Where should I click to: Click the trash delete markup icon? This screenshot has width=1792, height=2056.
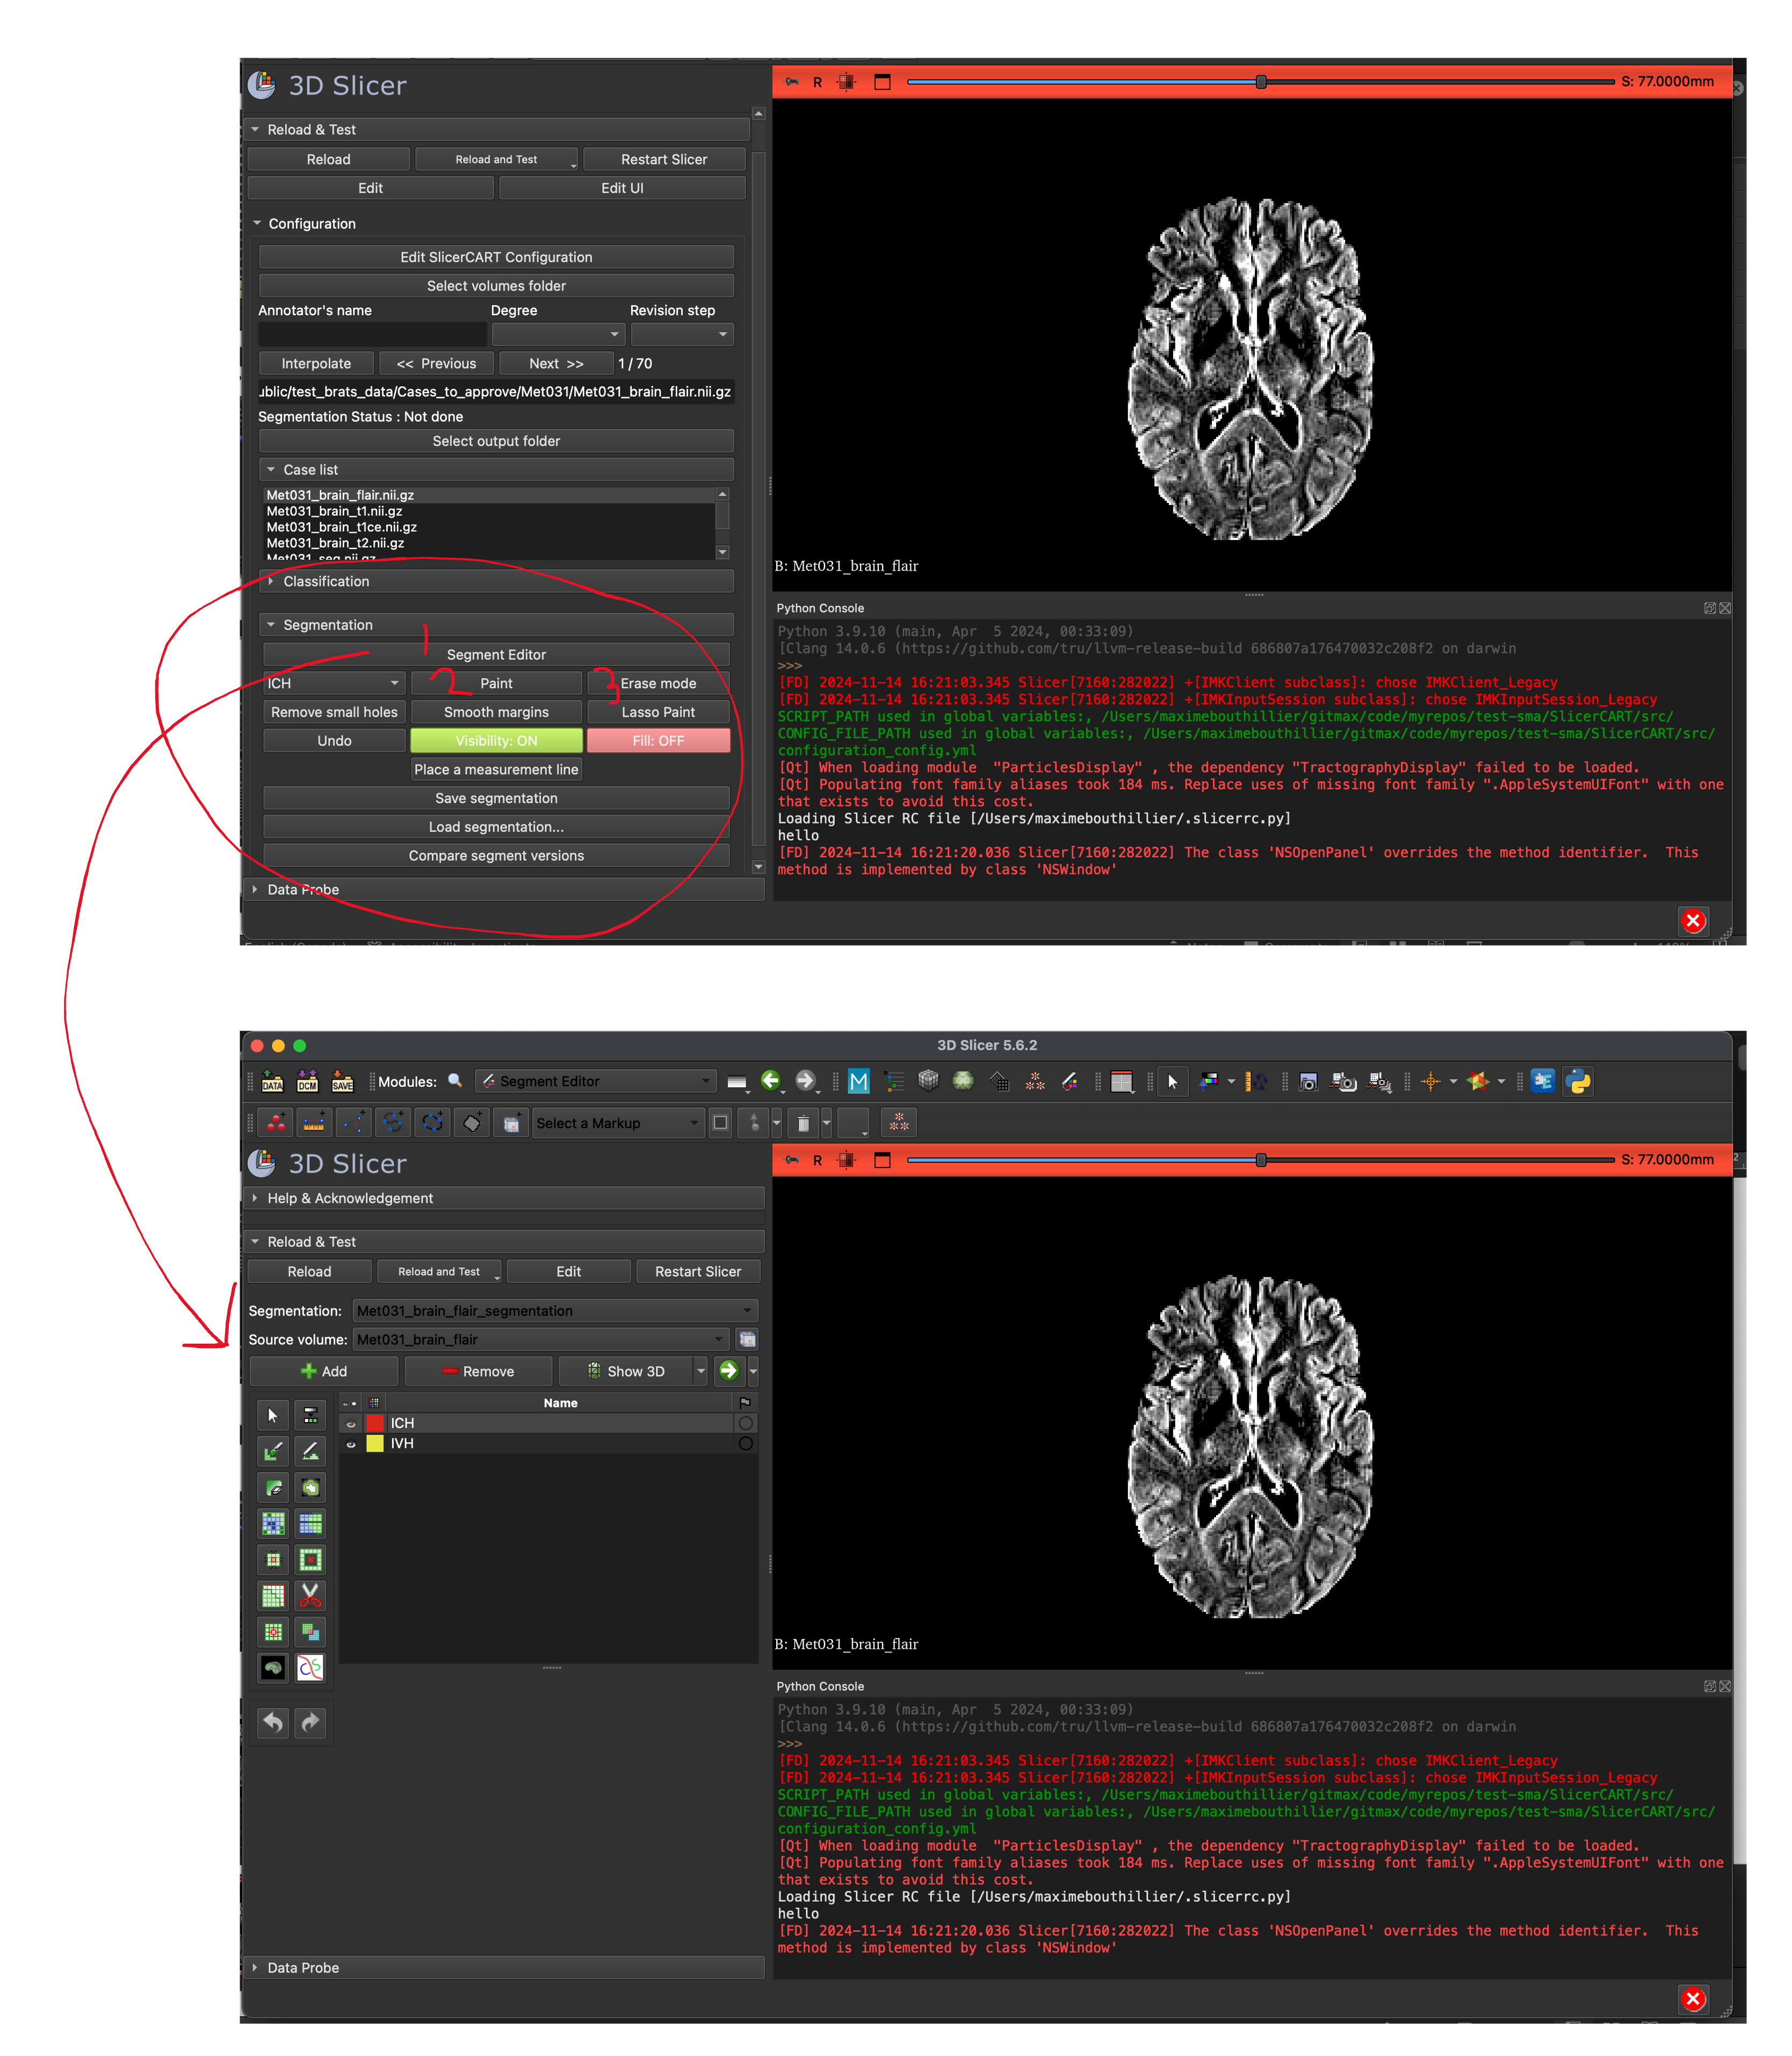(x=803, y=1123)
